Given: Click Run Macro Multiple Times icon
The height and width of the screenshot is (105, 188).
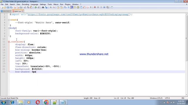Looking at the screenshot, I should tap(105, 7).
